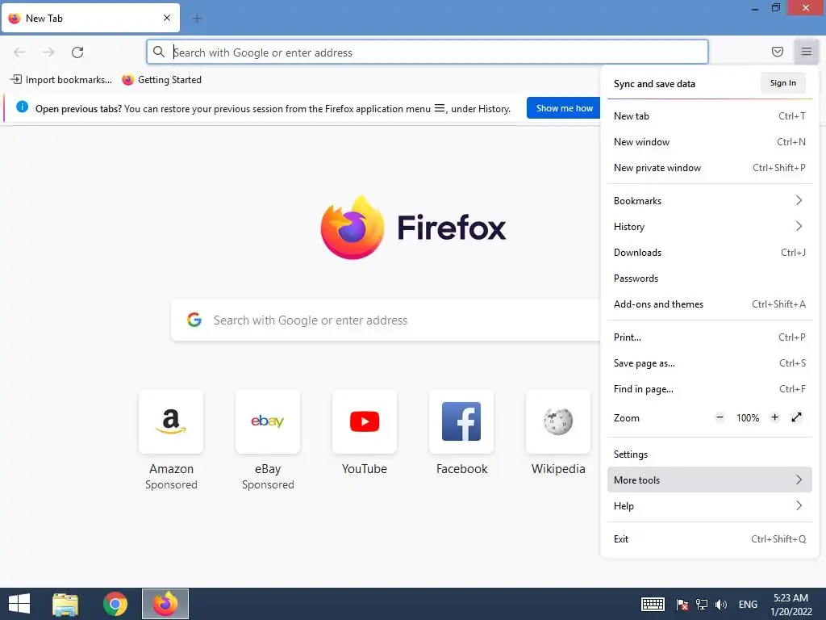Open the Firefox hamburger application menu button
The height and width of the screenshot is (620, 826).
point(806,52)
